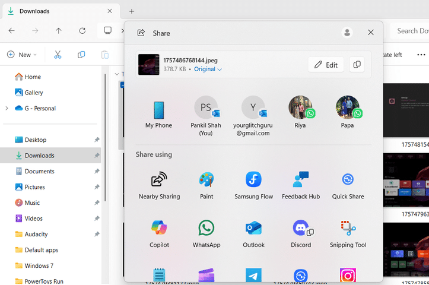
Task: Choose Nearby Sharing option
Action: (159, 185)
